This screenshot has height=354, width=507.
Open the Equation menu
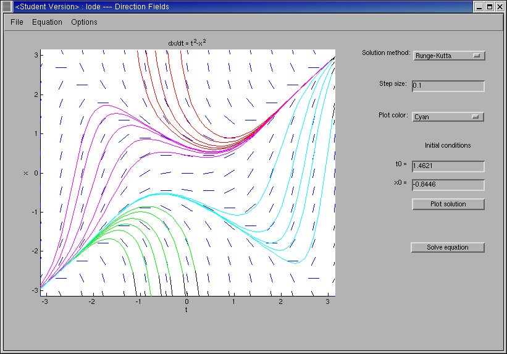coord(47,22)
